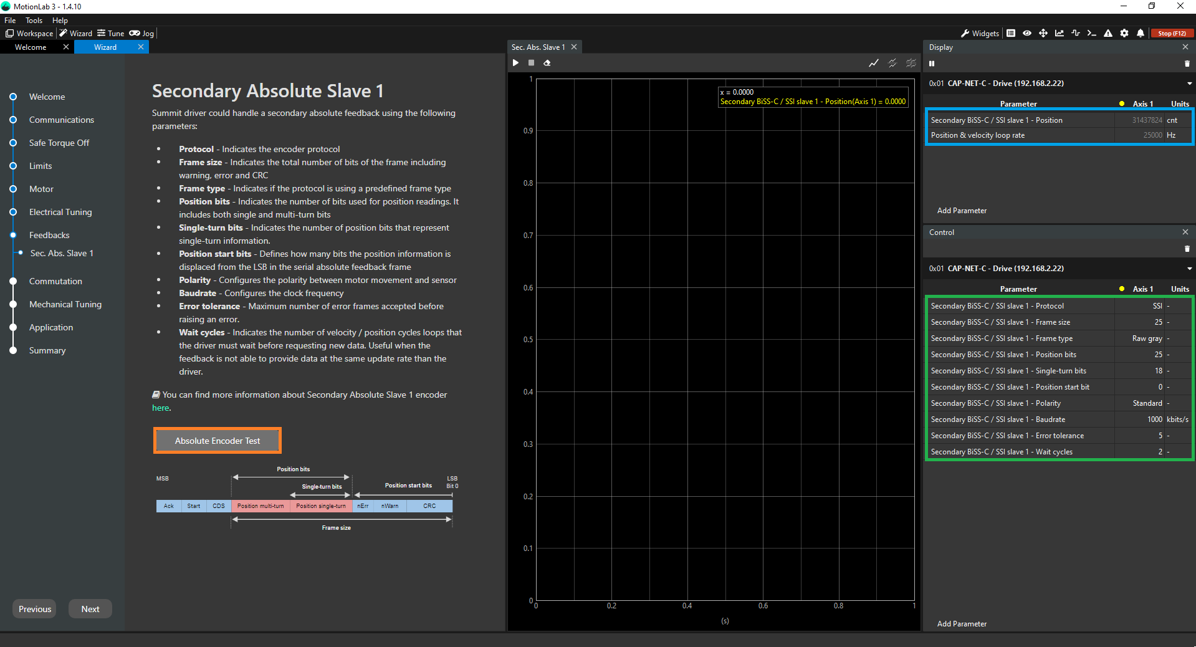1196x647 pixels.
Task: Start the scope plot with the play icon
Action: (x=515, y=63)
